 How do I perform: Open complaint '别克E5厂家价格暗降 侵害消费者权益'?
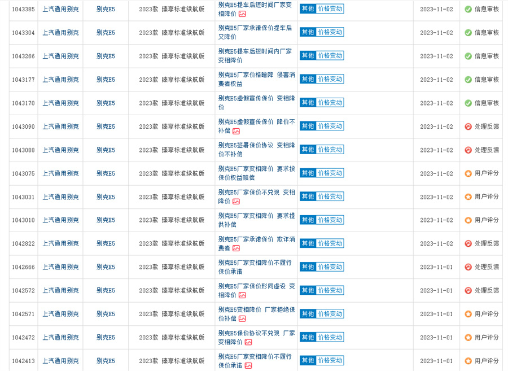pyautogui.click(x=257, y=80)
